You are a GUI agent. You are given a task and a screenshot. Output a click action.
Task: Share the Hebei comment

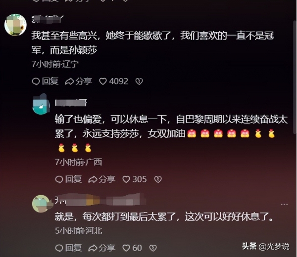pos(101,248)
